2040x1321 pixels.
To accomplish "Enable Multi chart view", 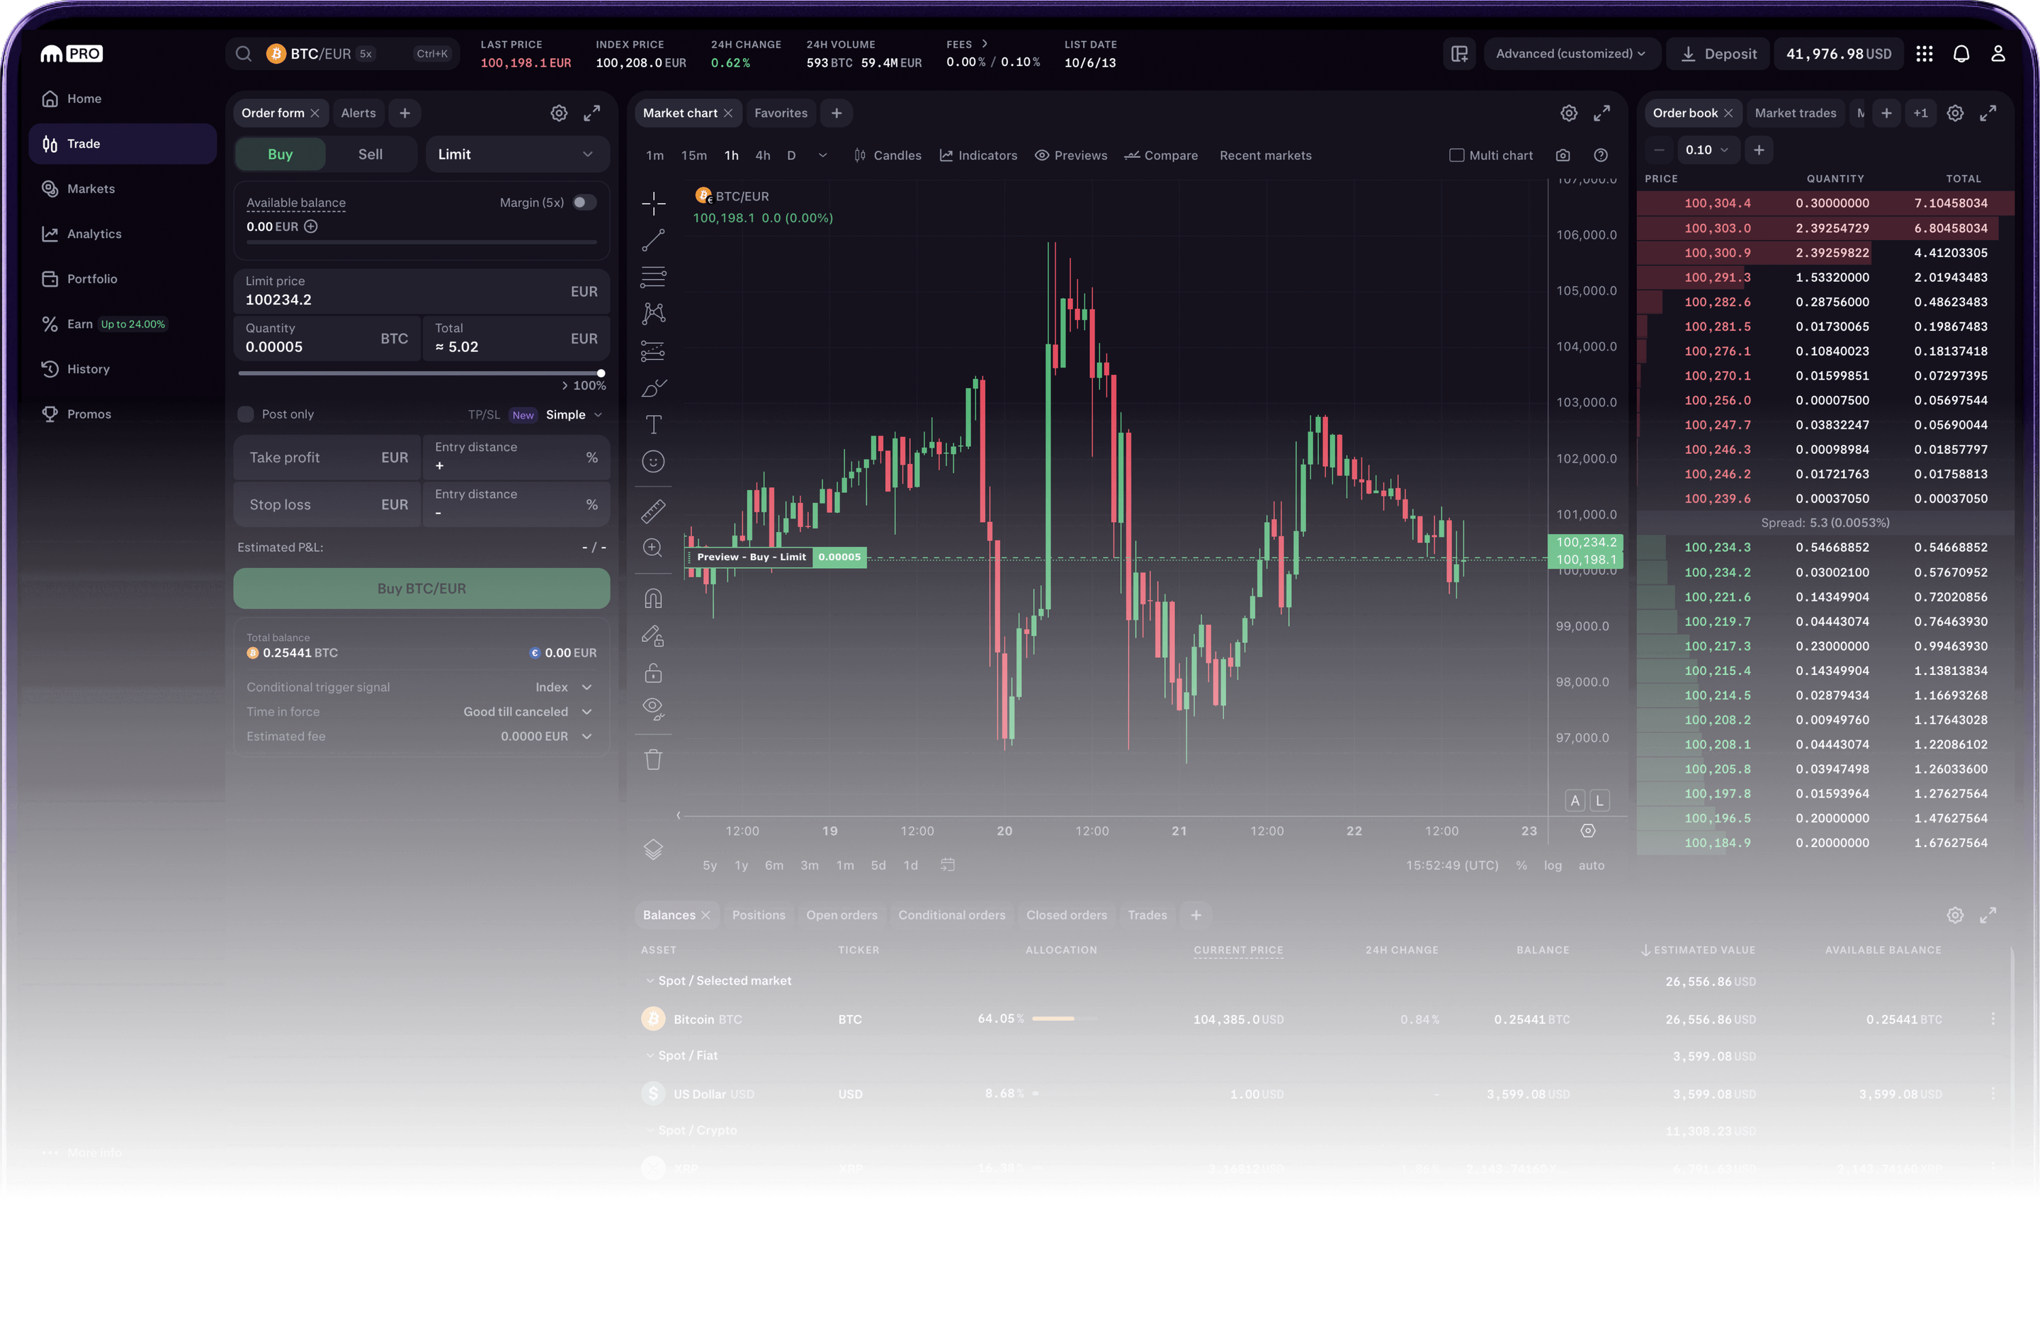I will pos(1456,155).
